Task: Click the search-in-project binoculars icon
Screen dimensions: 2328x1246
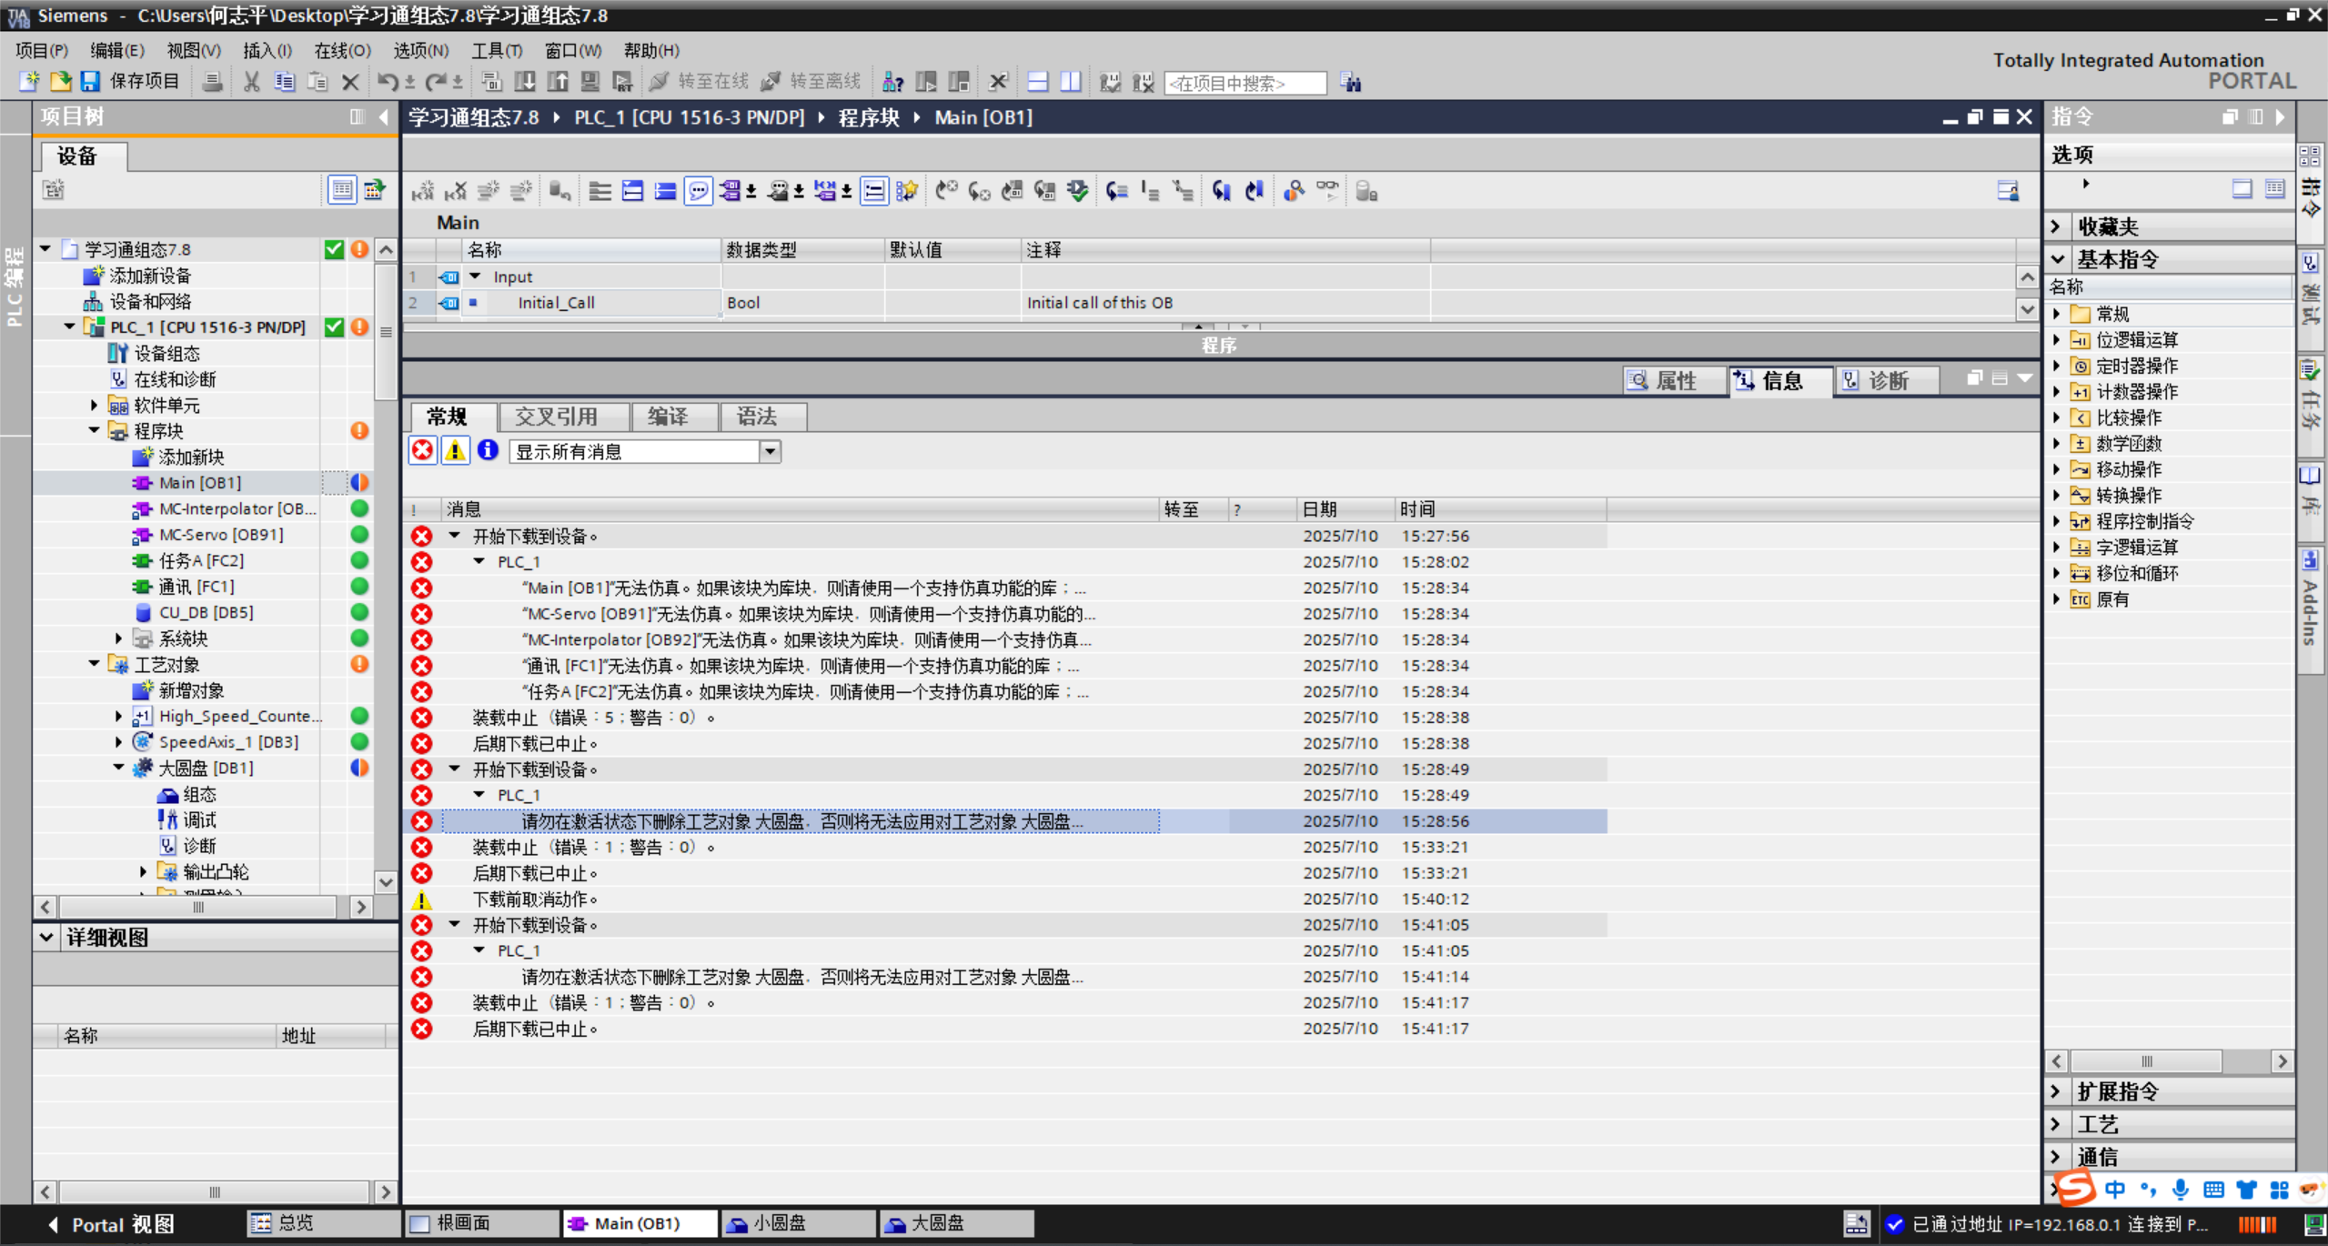Action: pyautogui.click(x=1351, y=83)
